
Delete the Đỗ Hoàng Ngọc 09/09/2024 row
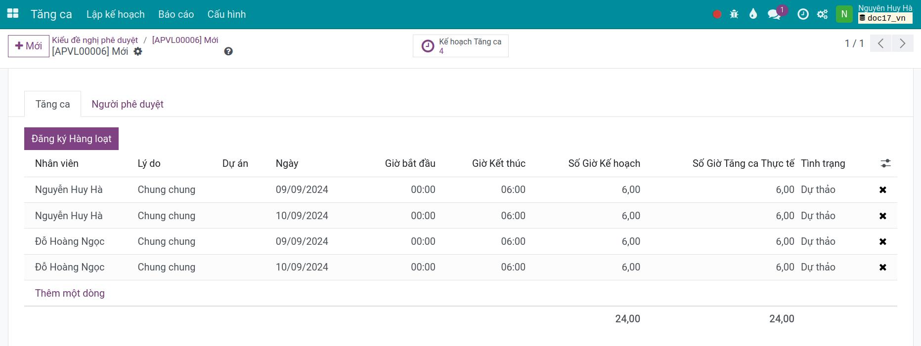tap(883, 242)
